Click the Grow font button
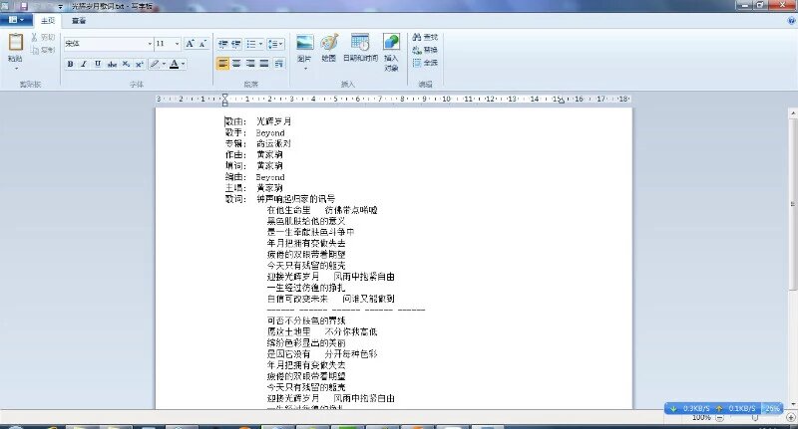 (x=190, y=44)
